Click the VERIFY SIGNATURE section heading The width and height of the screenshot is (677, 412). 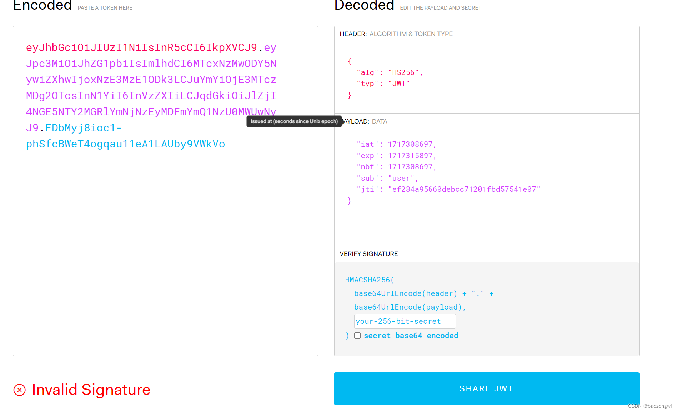point(369,254)
